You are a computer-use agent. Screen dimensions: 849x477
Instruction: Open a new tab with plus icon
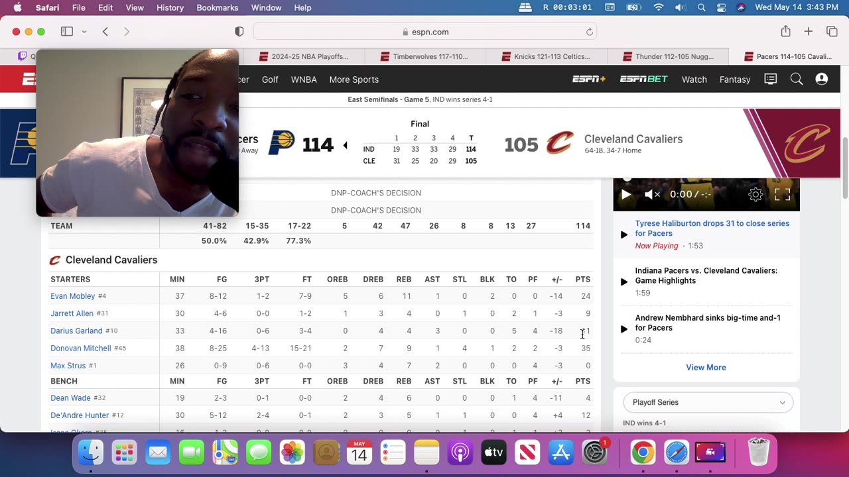(x=809, y=31)
